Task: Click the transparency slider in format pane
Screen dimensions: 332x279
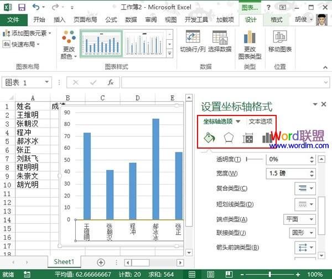Action: point(253,159)
